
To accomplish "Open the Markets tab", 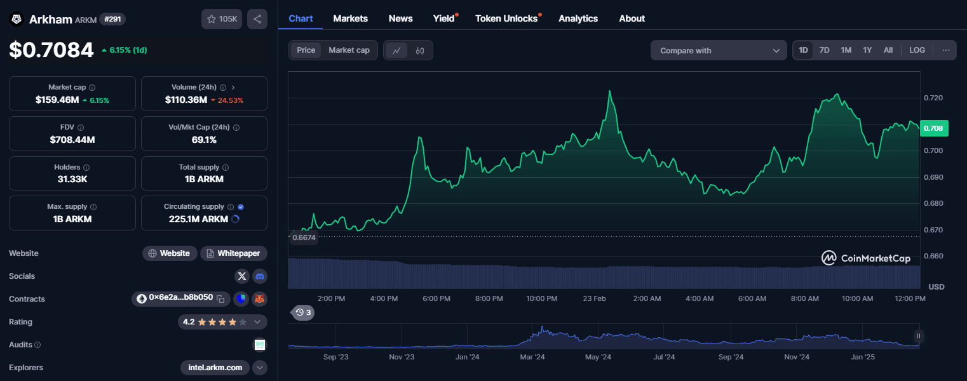I will [x=351, y=18].
